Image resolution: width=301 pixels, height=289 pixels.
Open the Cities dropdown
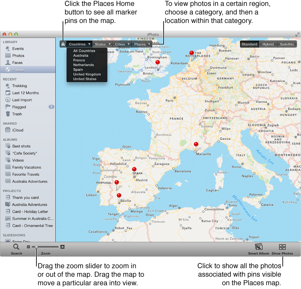(122, 44)
